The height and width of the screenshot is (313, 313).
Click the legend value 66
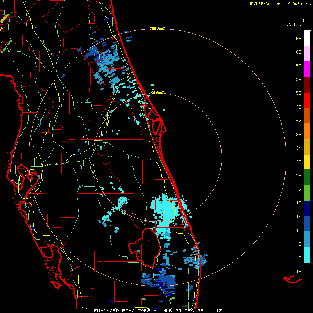(299, 38)
